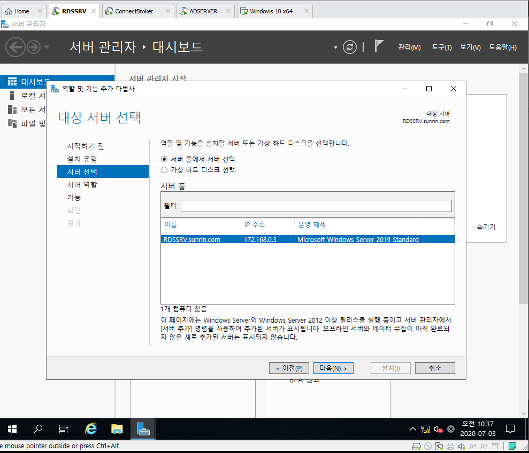Viewport: 529px width, 453px height.
Task: Click the dashboard scrollbar down arrow
Action: (x=524, y=413)
